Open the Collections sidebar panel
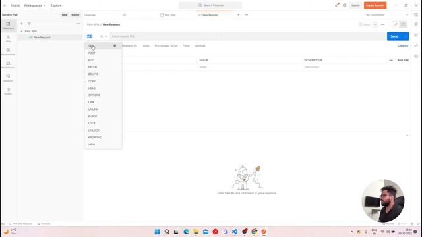Screen dimensions: 422x237 click(x=8, y=25)
